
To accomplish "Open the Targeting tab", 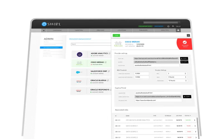I will coord(79,30).
